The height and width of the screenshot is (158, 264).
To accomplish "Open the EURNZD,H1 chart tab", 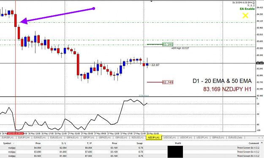I will point(40,137).
